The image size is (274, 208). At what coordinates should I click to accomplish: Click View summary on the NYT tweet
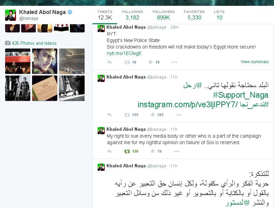point(255,62)
